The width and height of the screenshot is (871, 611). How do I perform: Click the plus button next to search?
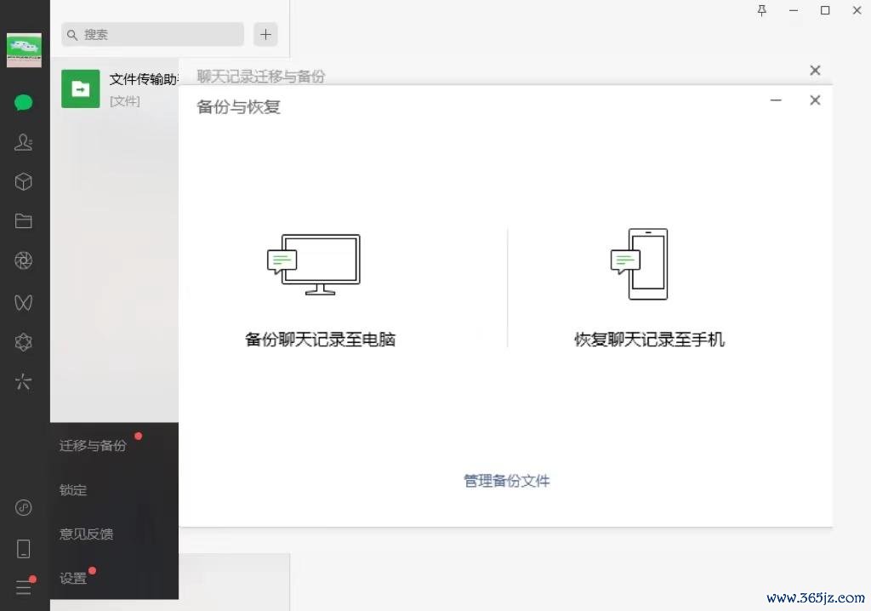[x=265, y=35]
